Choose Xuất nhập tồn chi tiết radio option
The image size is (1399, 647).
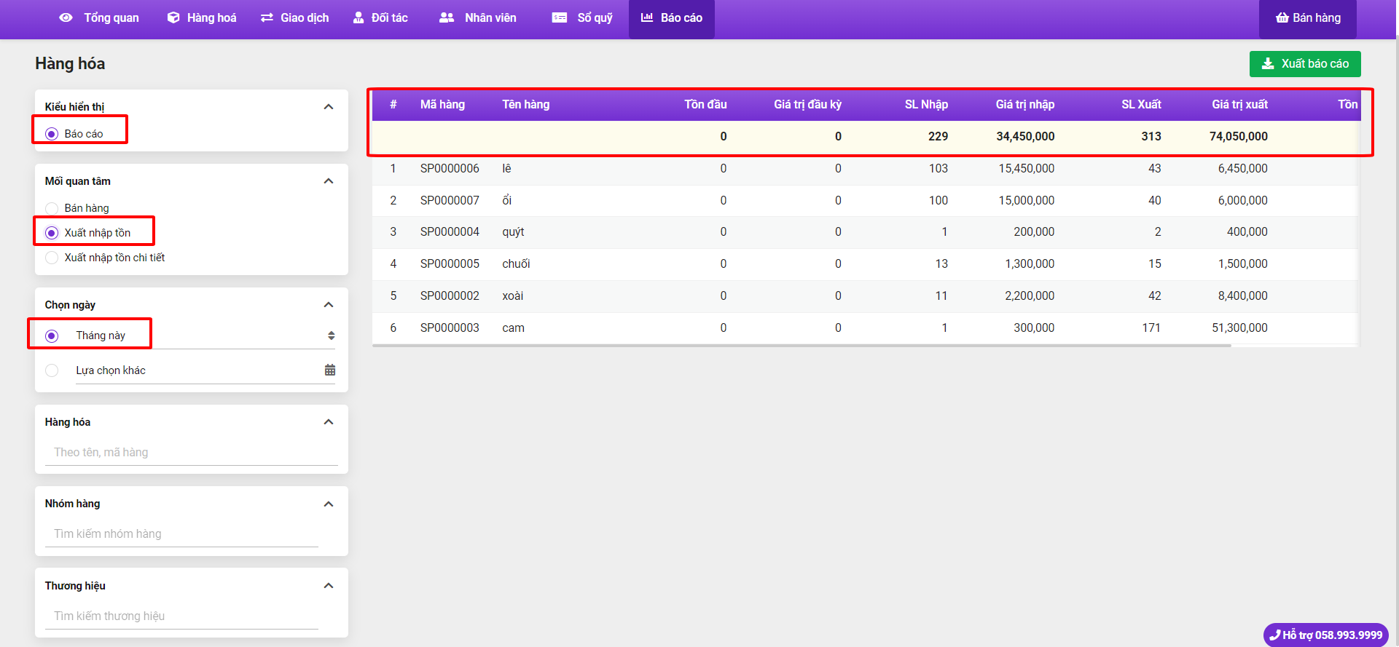coord(52,258)
